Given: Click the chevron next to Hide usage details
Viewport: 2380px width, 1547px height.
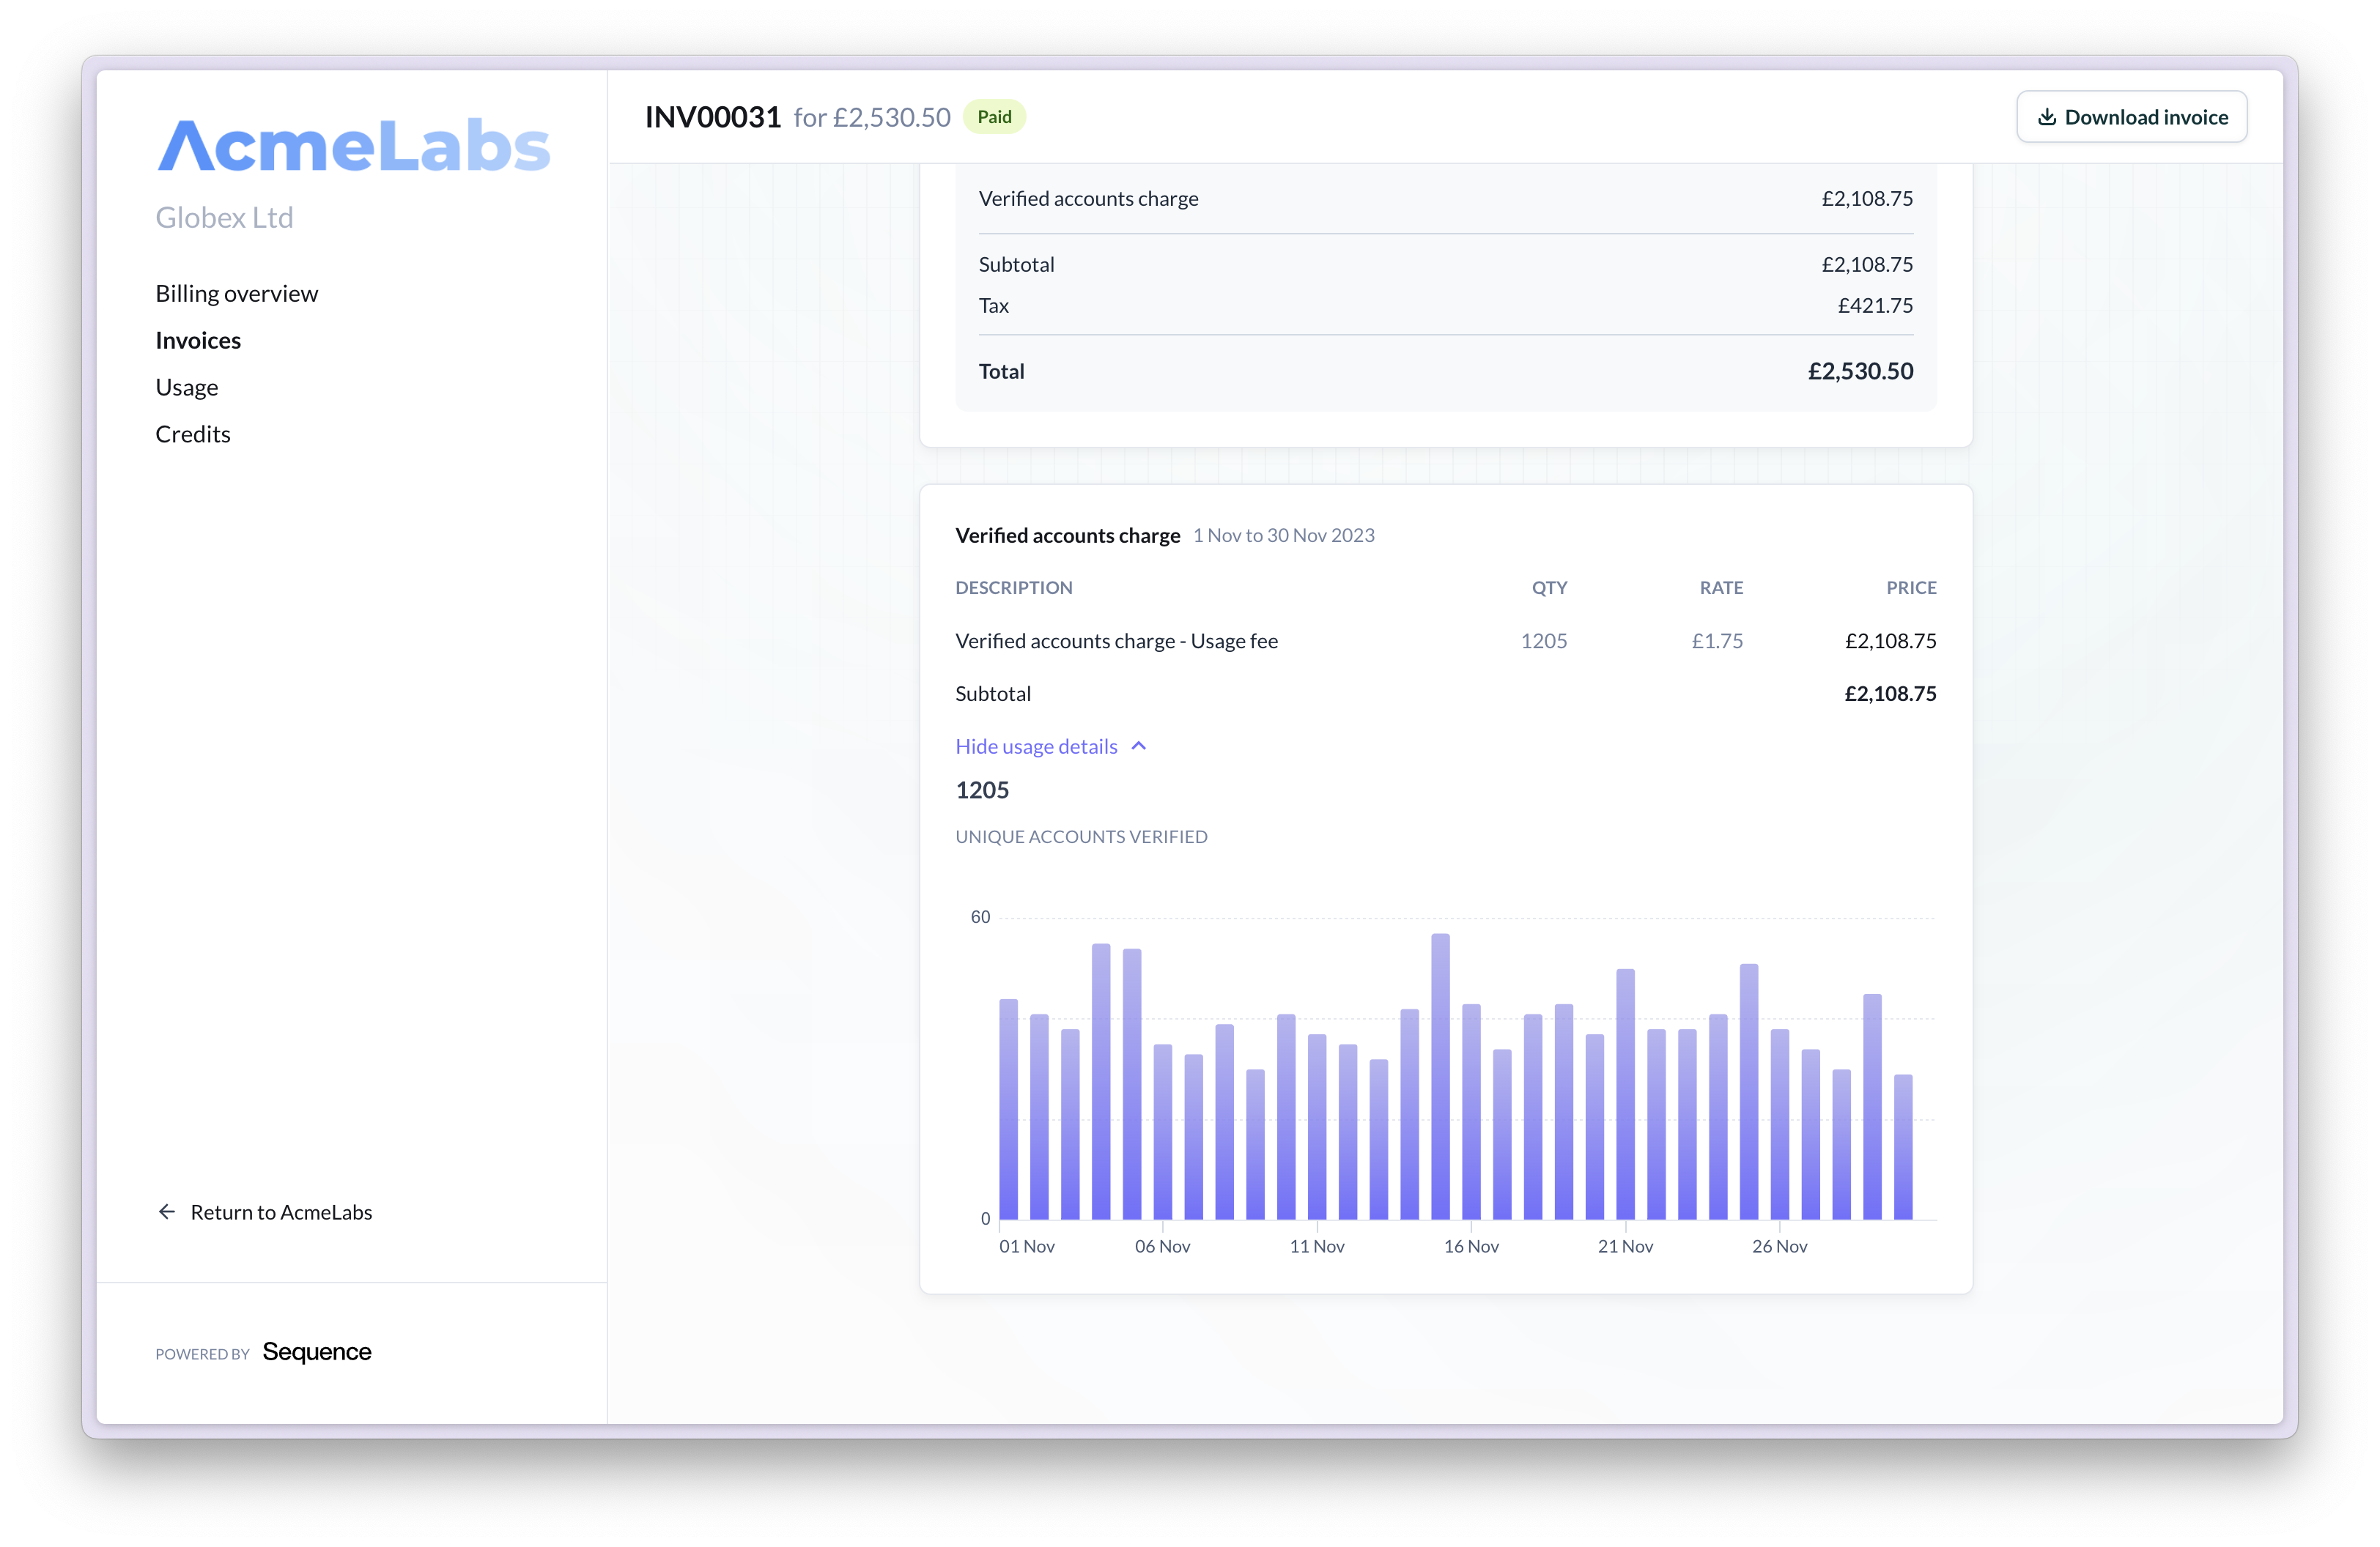Looking at the screenshot, I should [1139, 746].
